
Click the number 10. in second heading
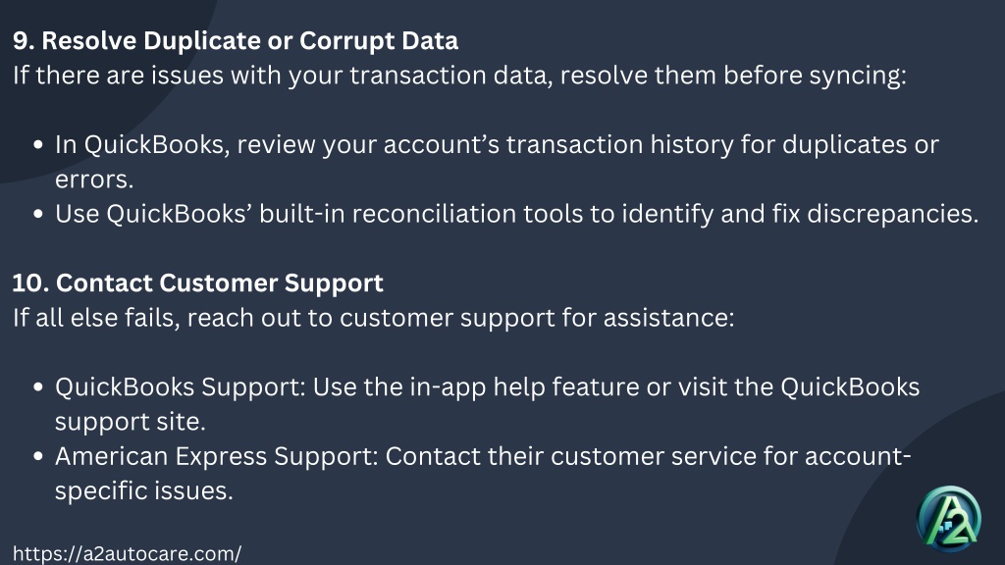coord(30,283)
